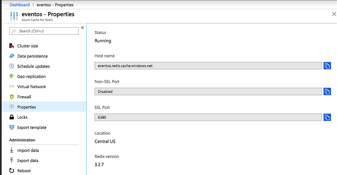Click the eventos - Properties breadcrumb
The height and width of the screenshot is (175, 337).
pos(55,5)
